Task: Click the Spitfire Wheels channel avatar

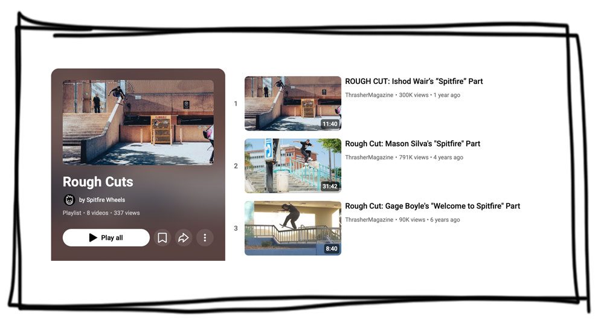Action: 69,200
